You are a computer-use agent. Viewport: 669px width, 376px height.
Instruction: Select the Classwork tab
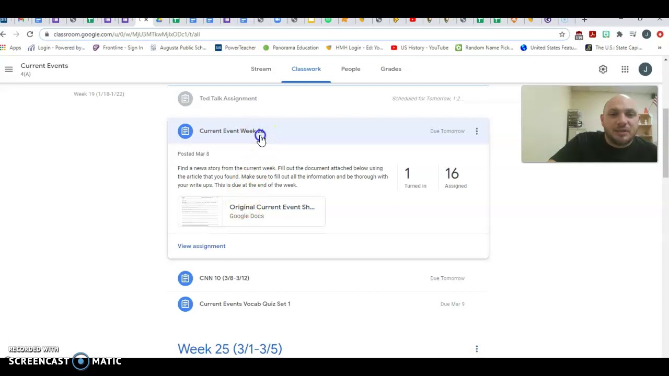[306, 69]
